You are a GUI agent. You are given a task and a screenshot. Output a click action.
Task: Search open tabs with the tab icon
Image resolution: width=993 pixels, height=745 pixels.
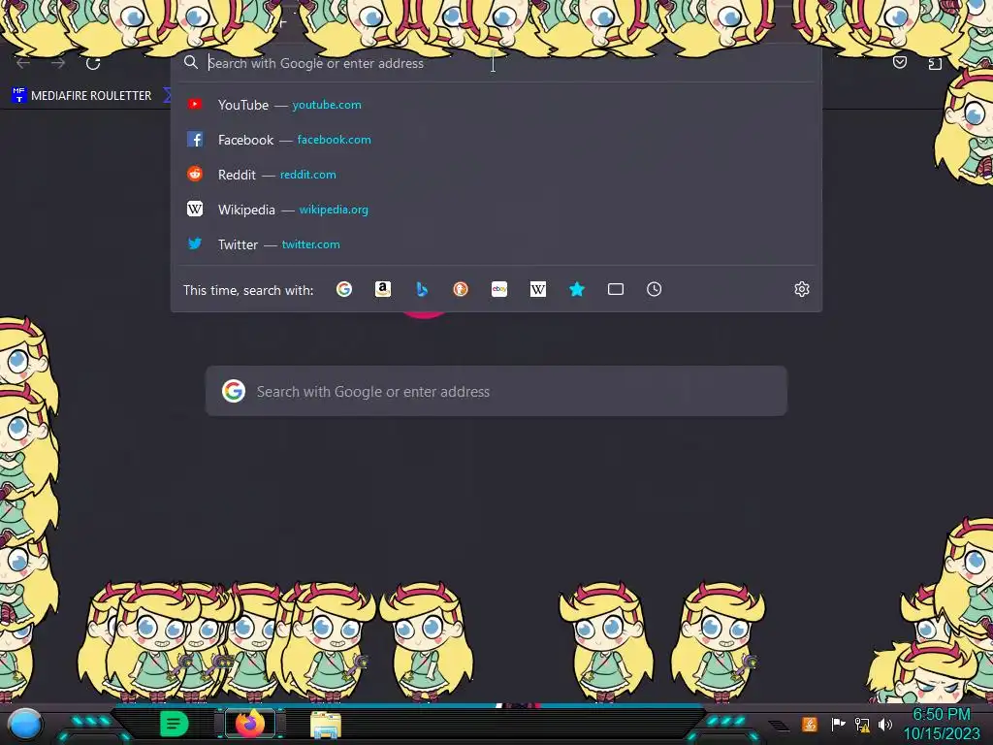point(616,289)
